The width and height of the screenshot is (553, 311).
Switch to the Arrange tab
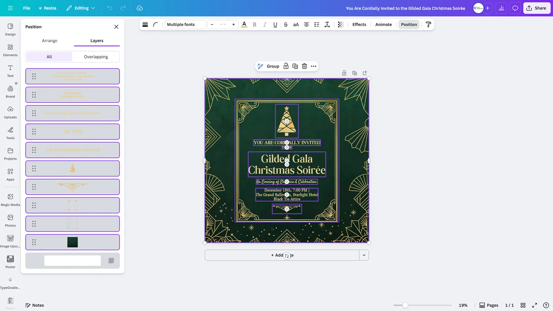point(49,41)
